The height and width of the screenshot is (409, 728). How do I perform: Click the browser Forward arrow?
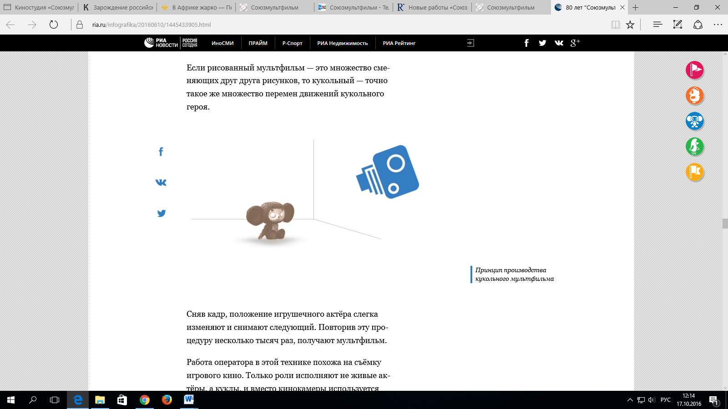32,25
